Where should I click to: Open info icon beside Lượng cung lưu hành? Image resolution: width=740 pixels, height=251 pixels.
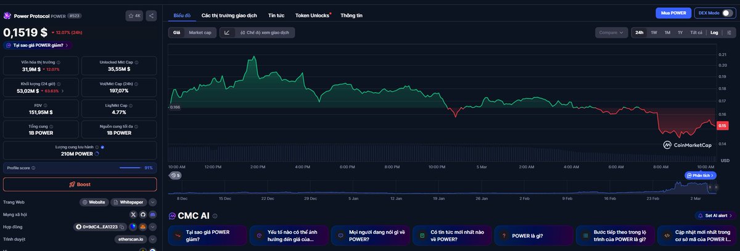[97, 148]
